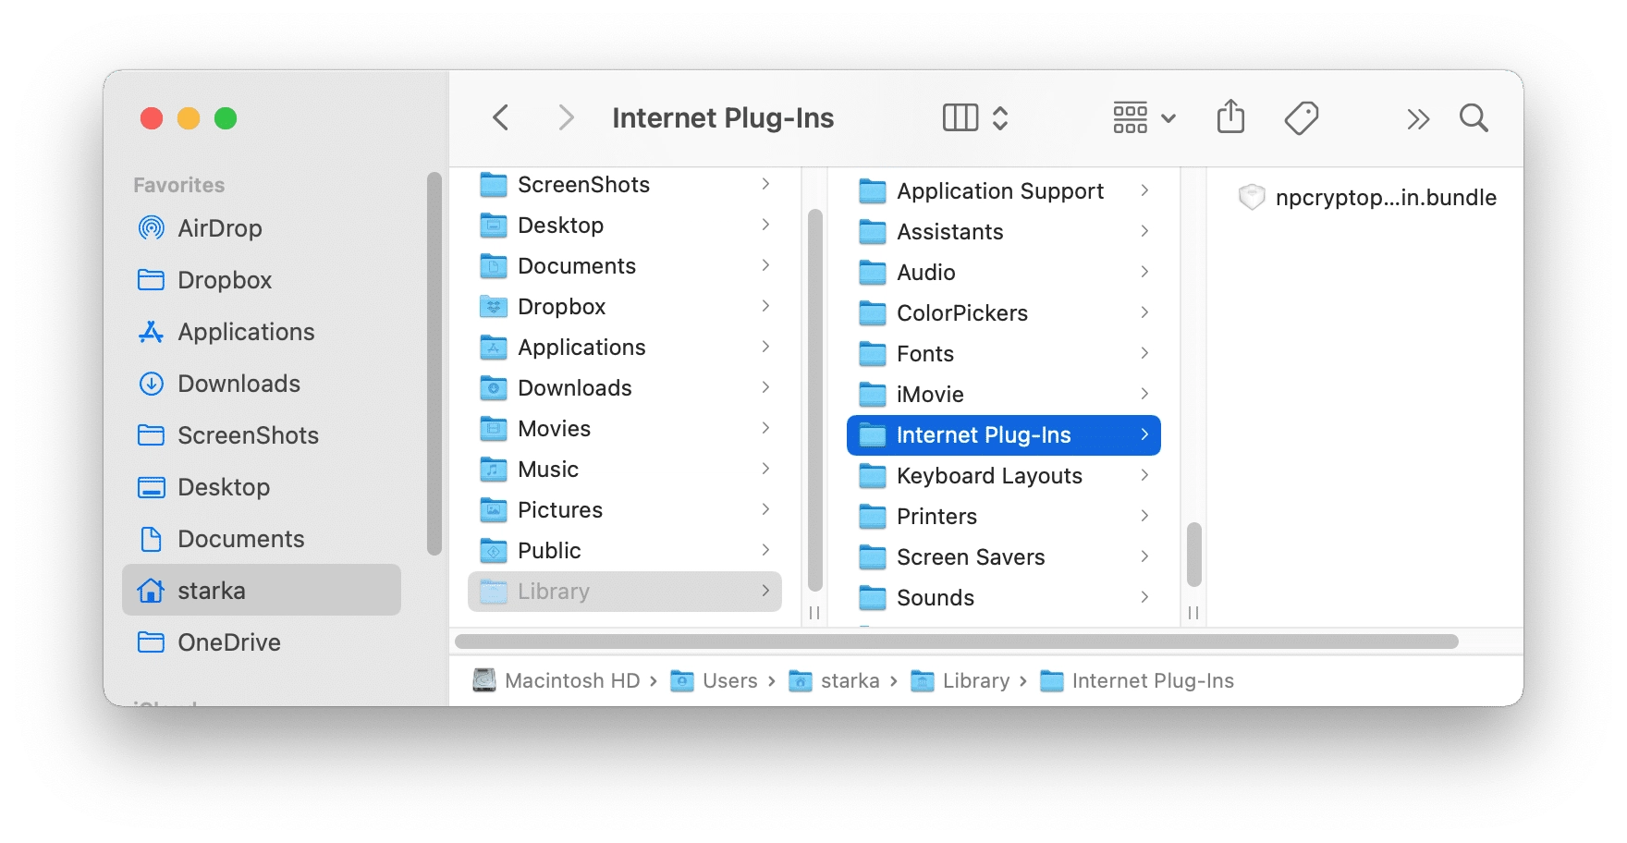Click Library in the path bar
The height and width of the screenshot is (843, 1627).
coord(975,680)
